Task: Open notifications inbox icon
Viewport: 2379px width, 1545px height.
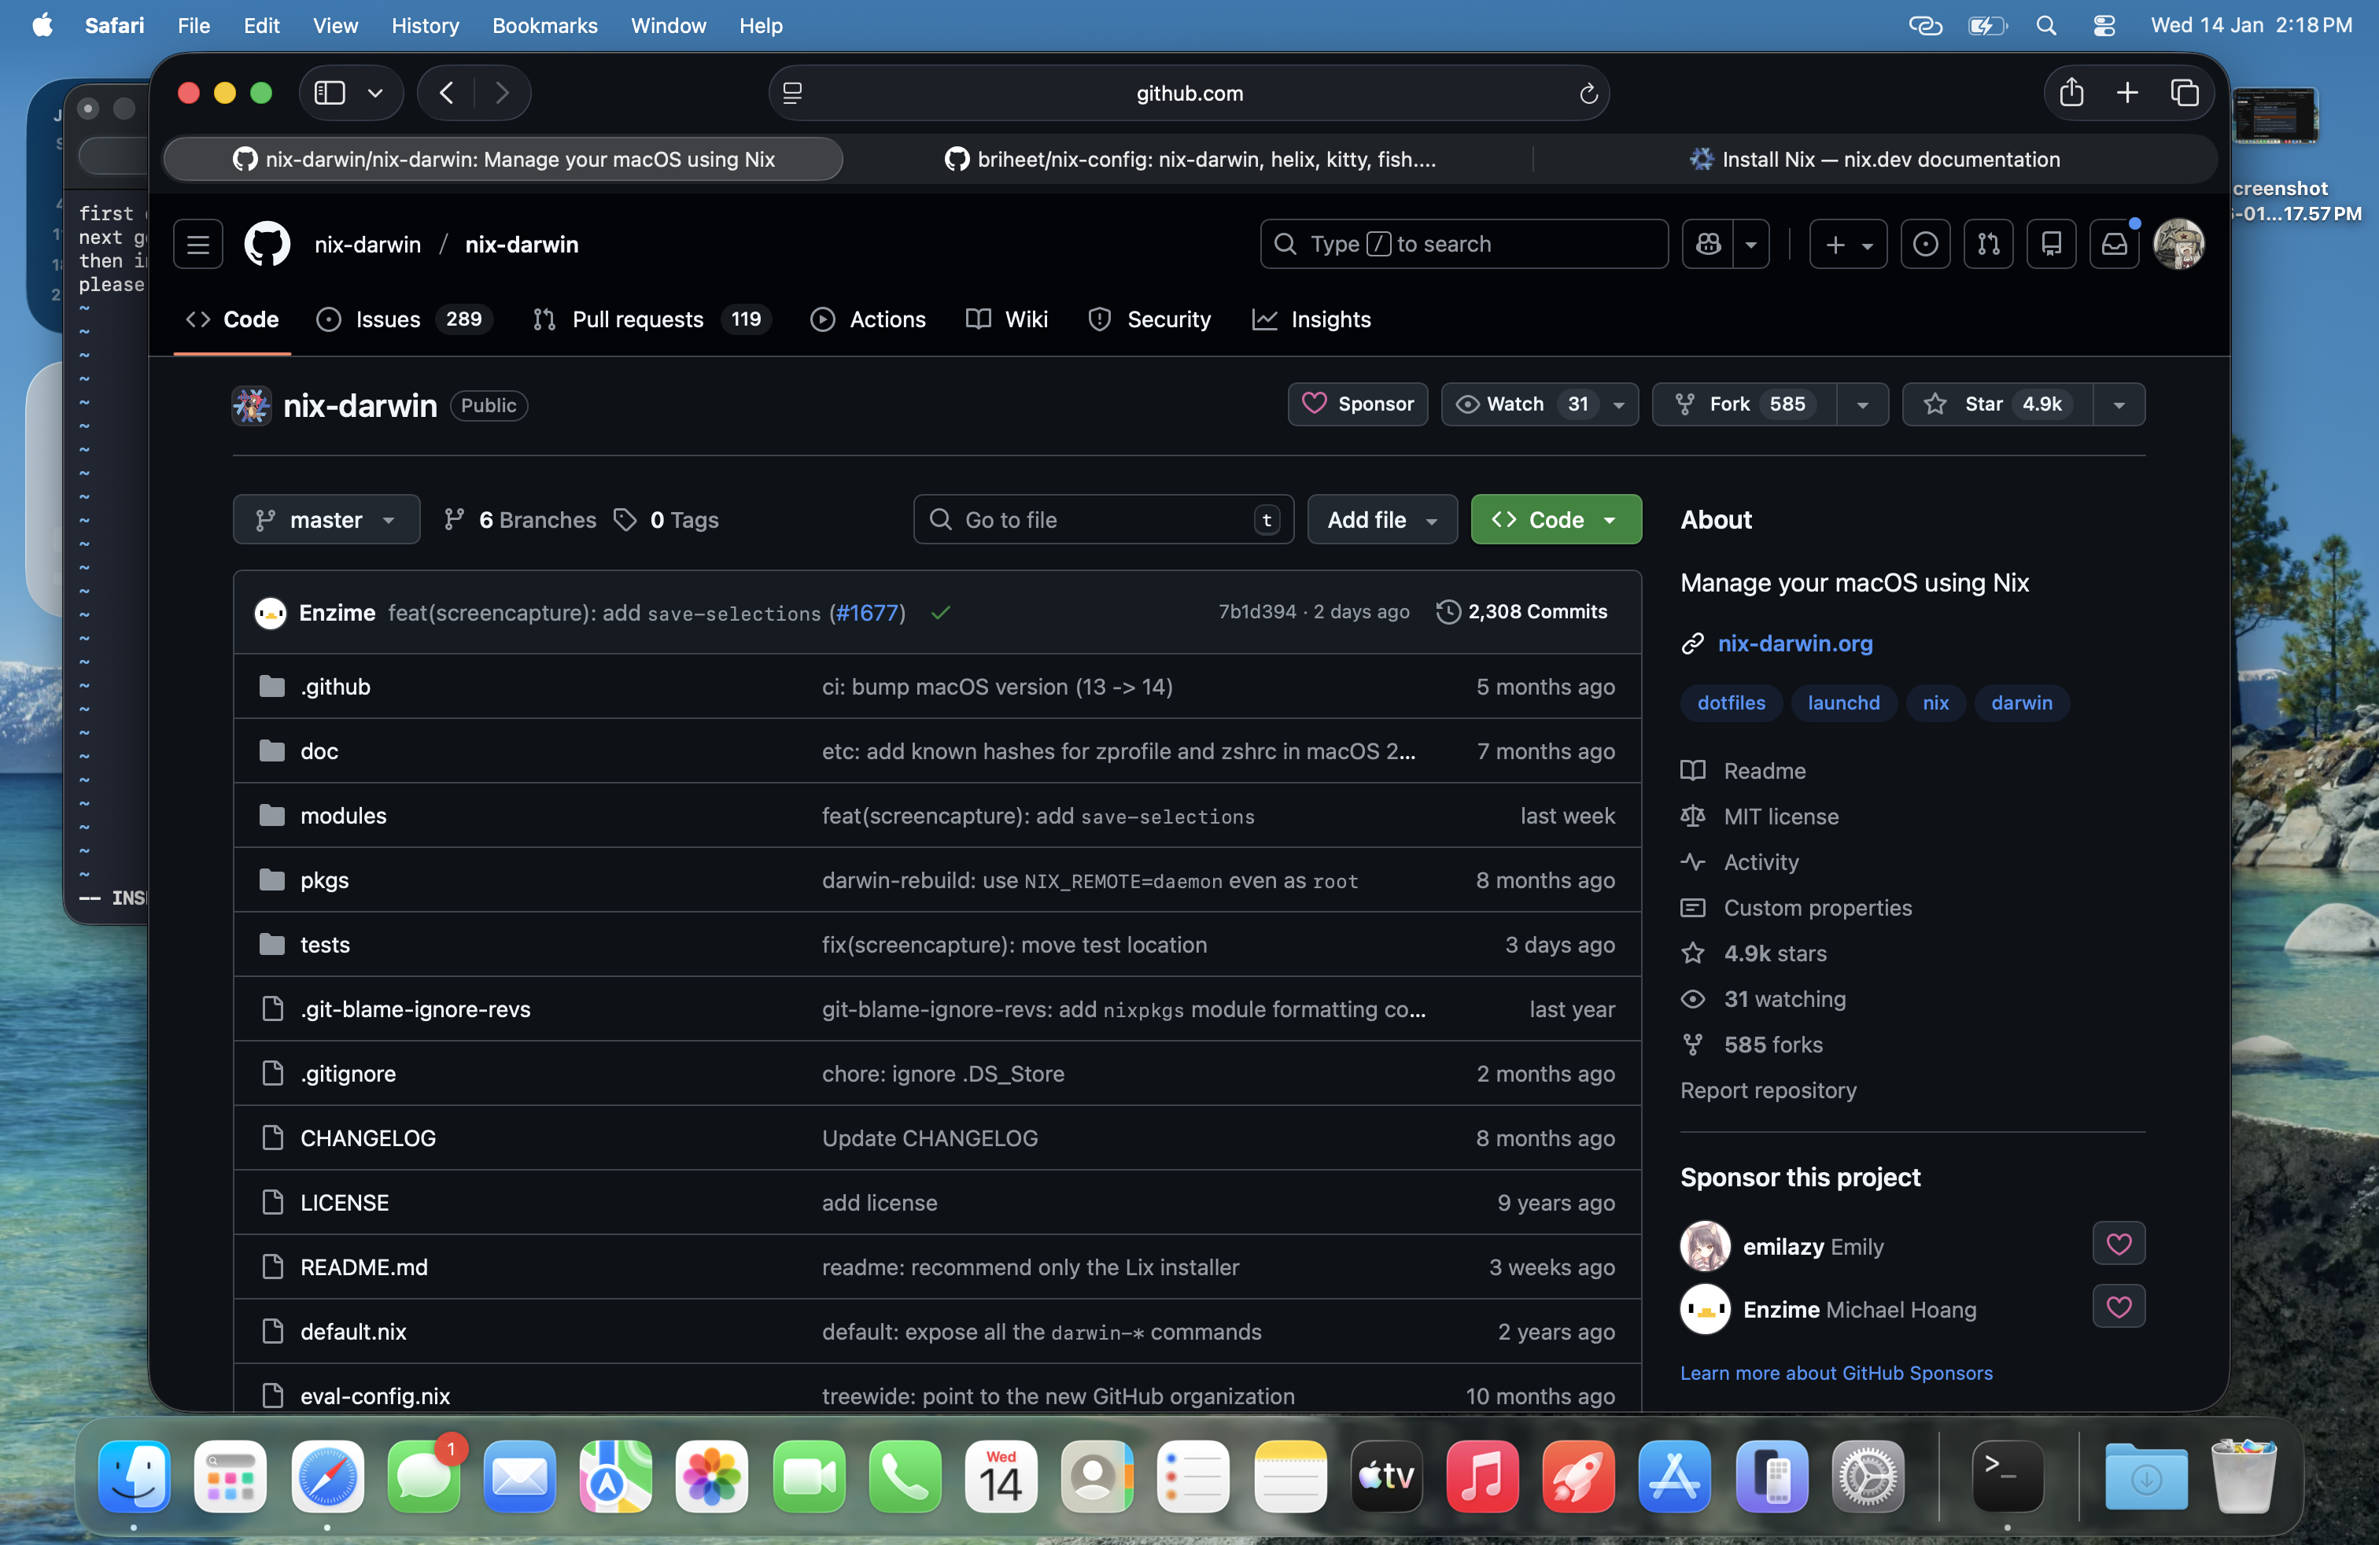Action: (x=2114, y=244)
